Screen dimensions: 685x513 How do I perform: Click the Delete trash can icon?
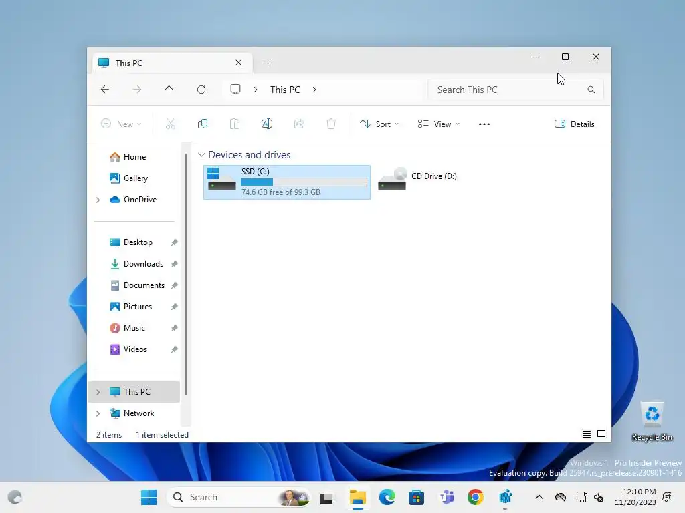pos(331,124)
